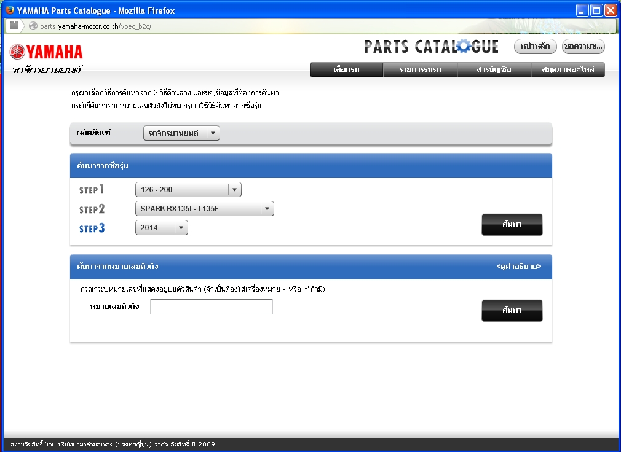Select the เลือกรุ่น tab
Image resolution: width=621 pixels, height=452 pixels.
[347, 69]
